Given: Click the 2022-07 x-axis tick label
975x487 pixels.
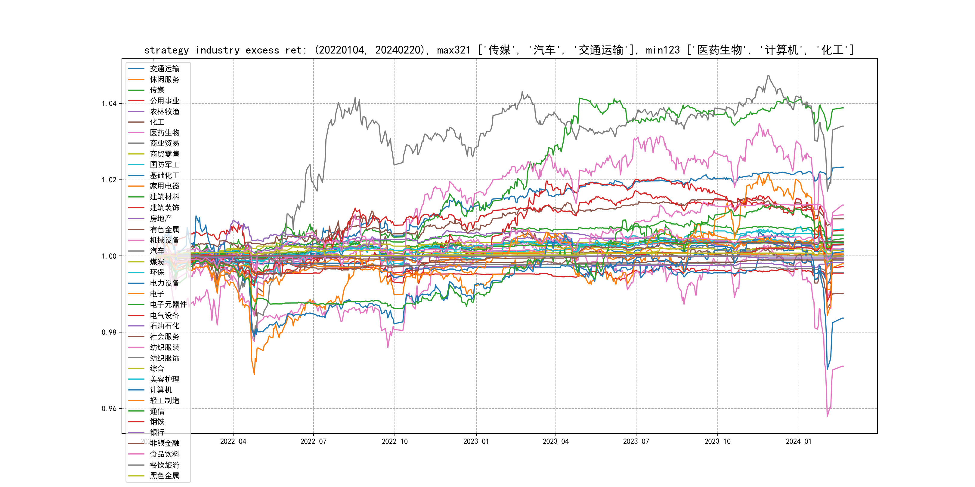Looking at the screenshot, I should [x=313, y=442].
